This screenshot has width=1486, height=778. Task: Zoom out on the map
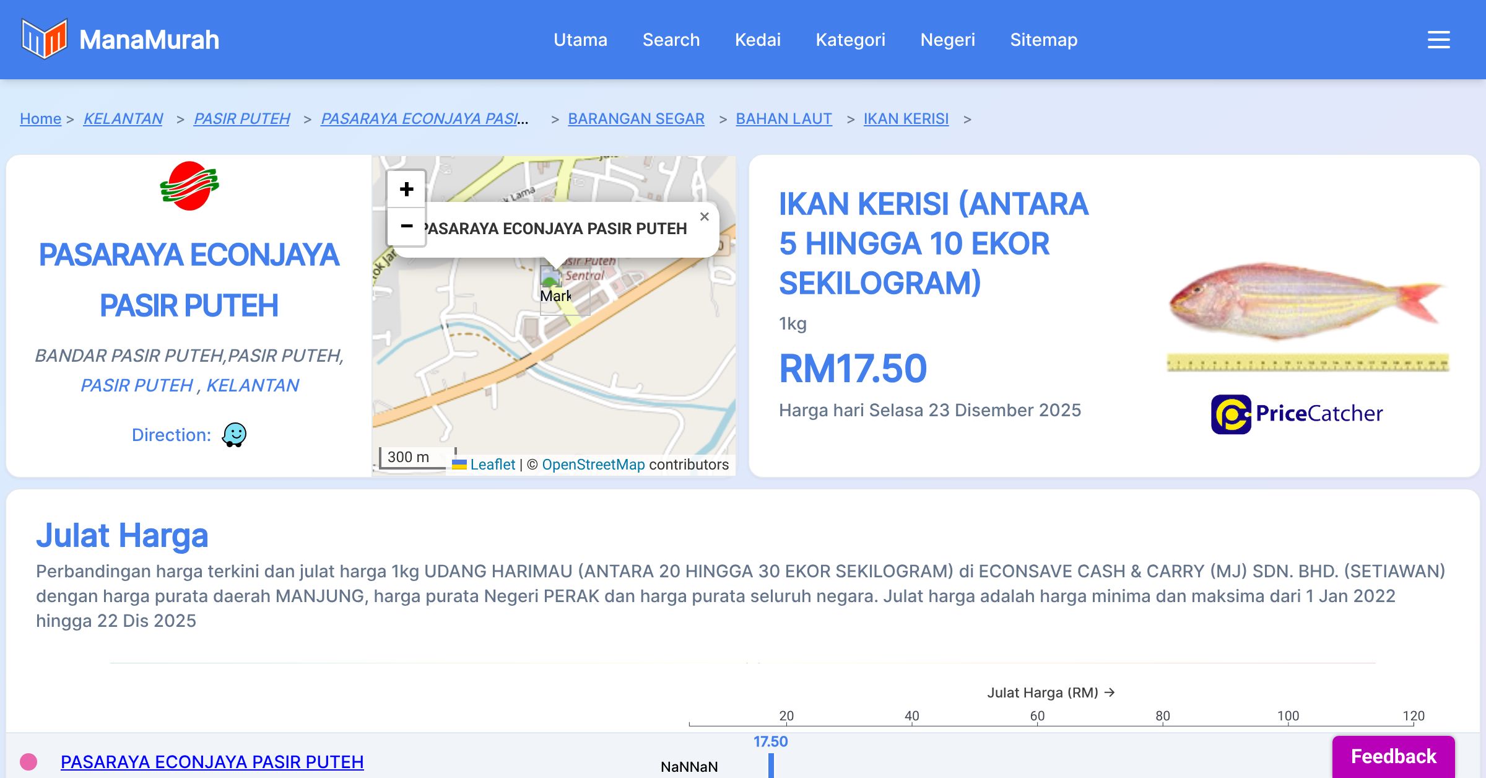coord(406,226)
